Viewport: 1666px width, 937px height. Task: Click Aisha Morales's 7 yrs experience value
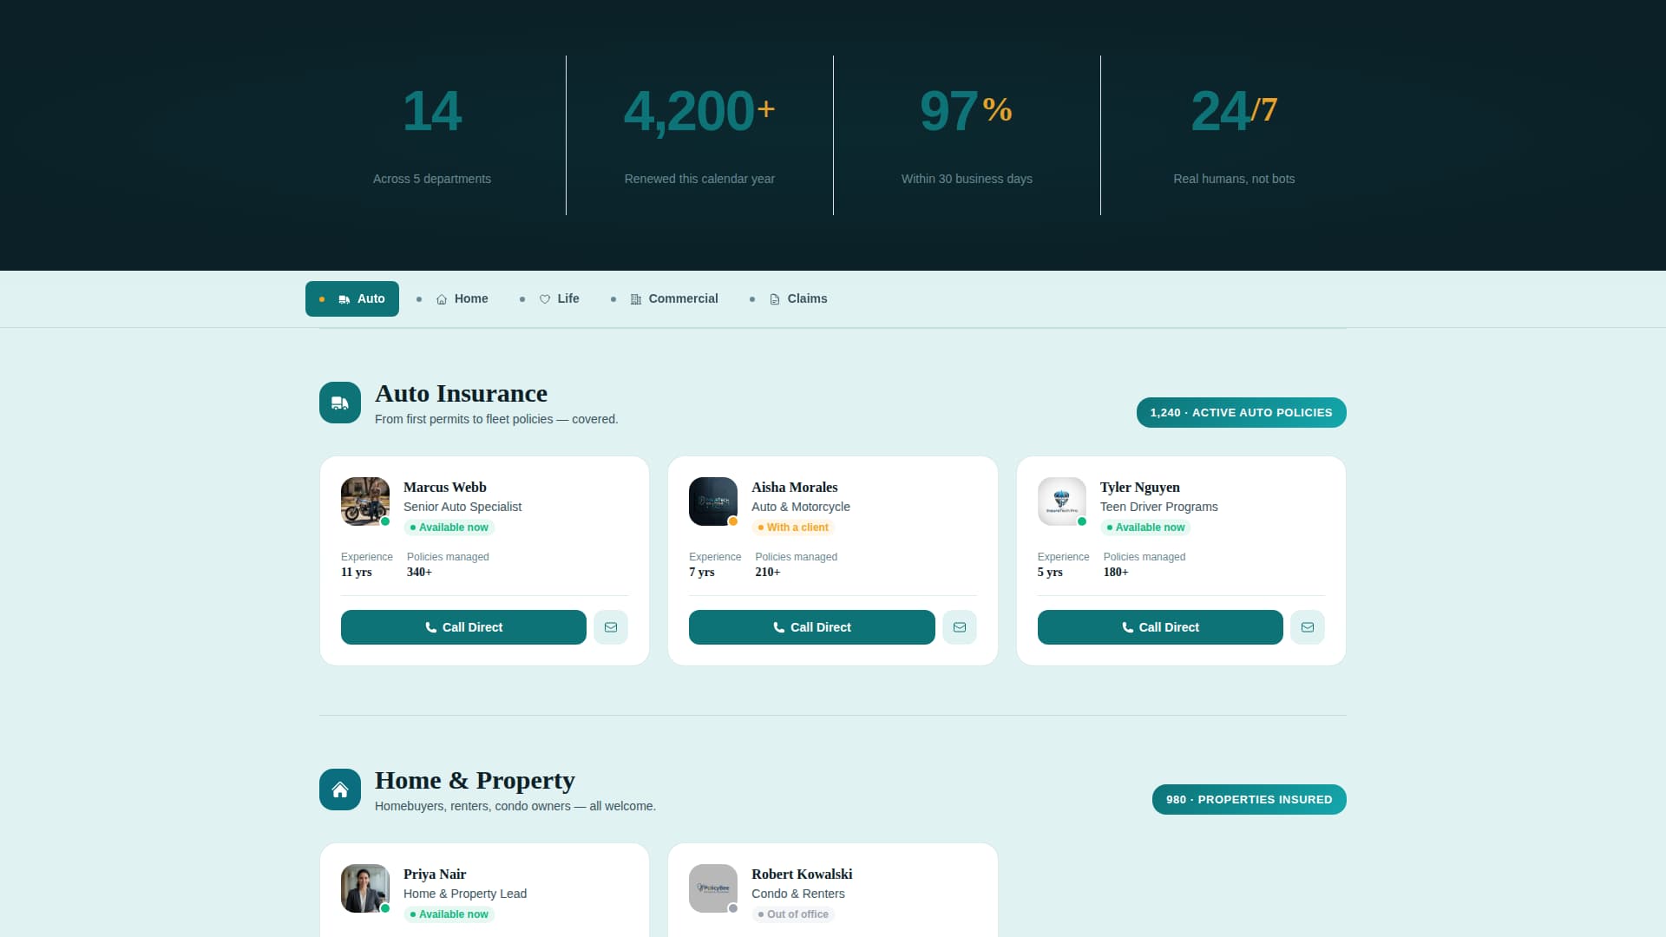tap(702, 573)
